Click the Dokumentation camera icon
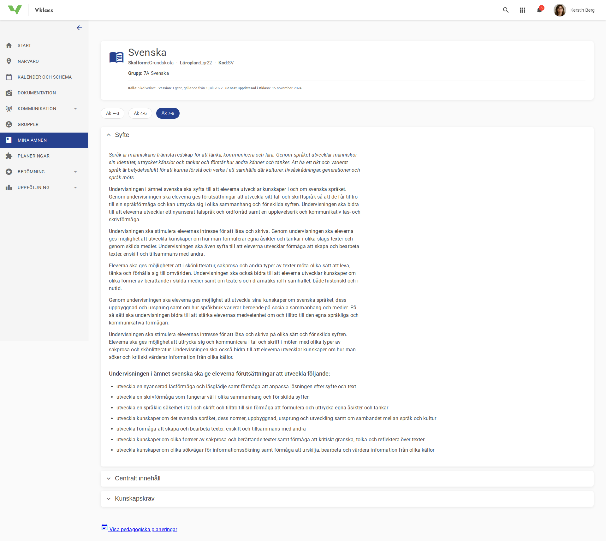Image resolution: width=606 pixels, height=541 pixels. (x=9, y=92)
